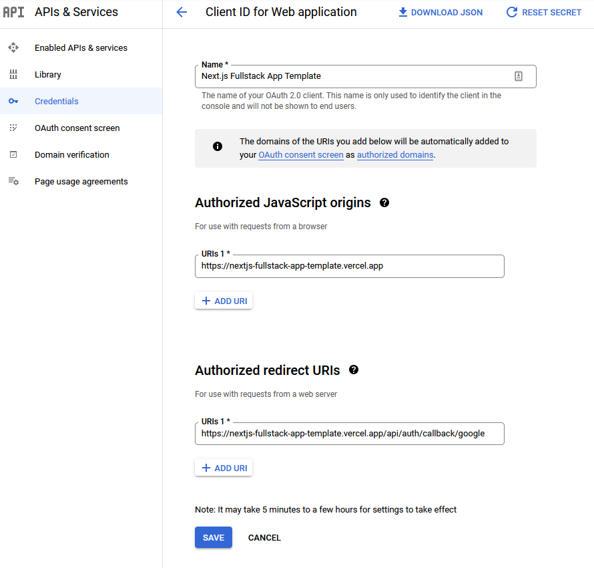
Task: Edit JavaScript origins URIs 1 field
Action: pos(350,266)
